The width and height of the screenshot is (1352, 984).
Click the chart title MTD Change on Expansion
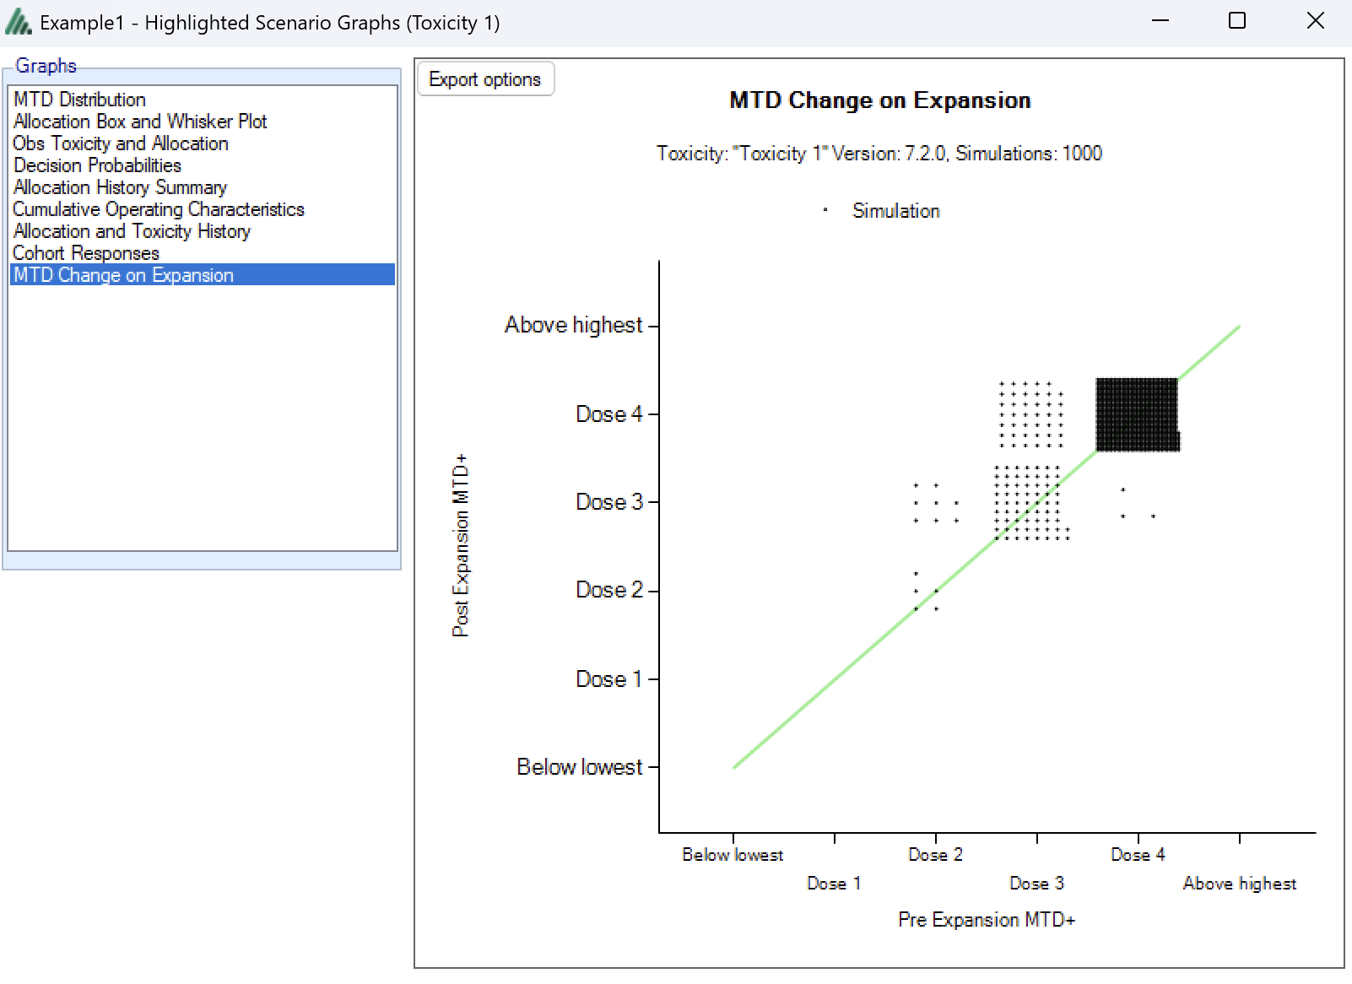(x=879, y=100)
